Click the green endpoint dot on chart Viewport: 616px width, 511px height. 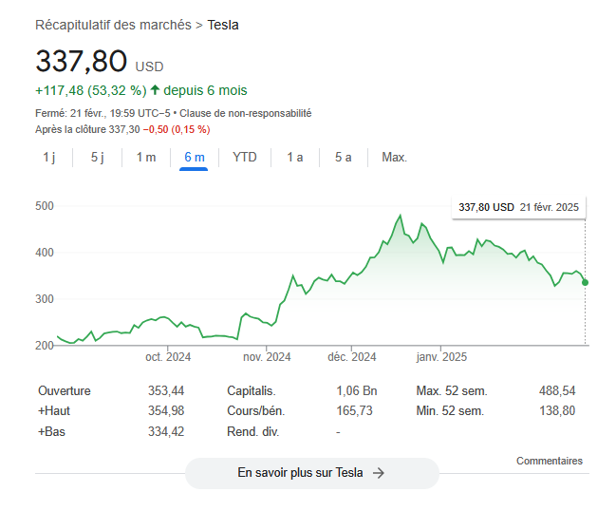pos(585,282)
